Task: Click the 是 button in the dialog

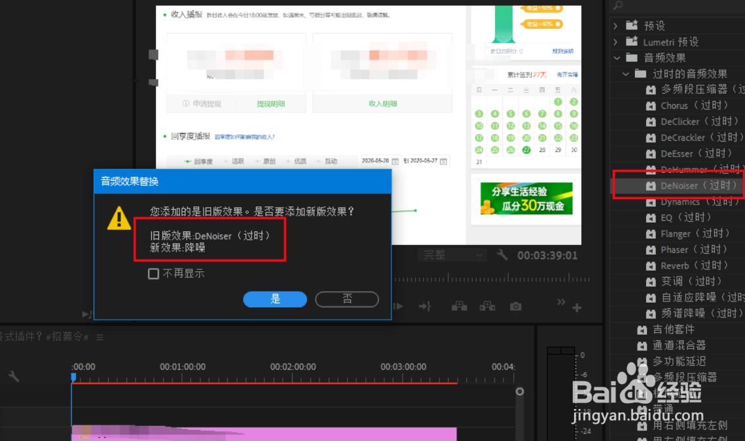Action: click(274, 299)
